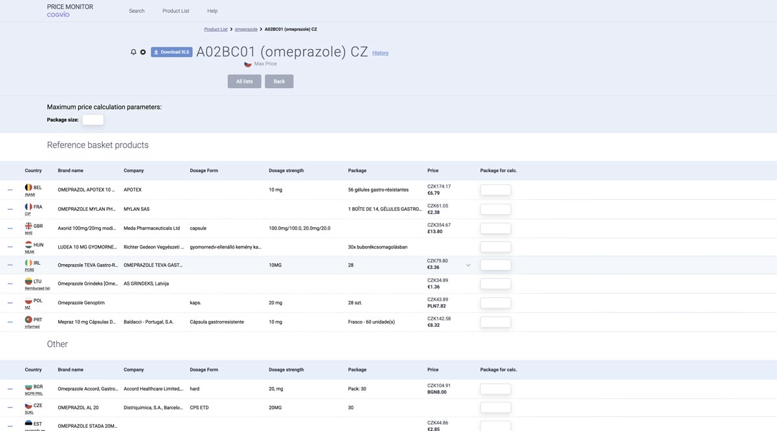
Task: Remove the GBR row with its dash icon
Action: point(10,228)
